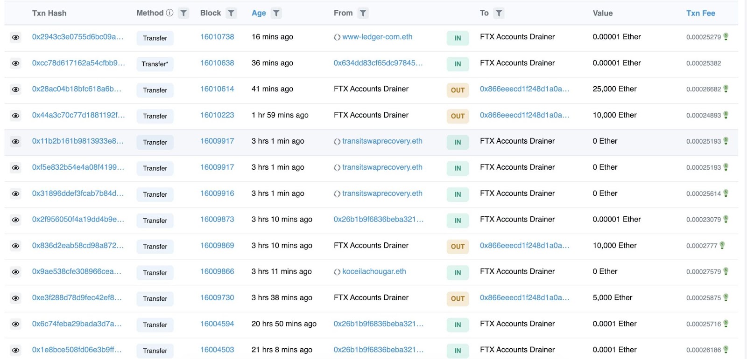The height and width of the screenshot is (359, 747).
Task: Open koceilachougar.eth address
Action: click(x=374, y=272)
